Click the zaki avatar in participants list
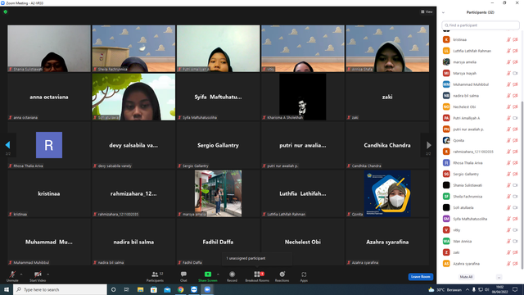524x295 pixels. click(446, 252)
